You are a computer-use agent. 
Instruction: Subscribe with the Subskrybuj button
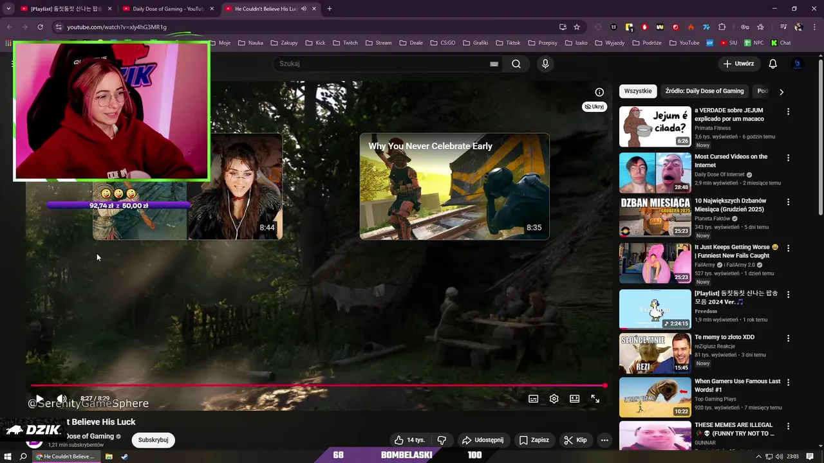(153, 440)
